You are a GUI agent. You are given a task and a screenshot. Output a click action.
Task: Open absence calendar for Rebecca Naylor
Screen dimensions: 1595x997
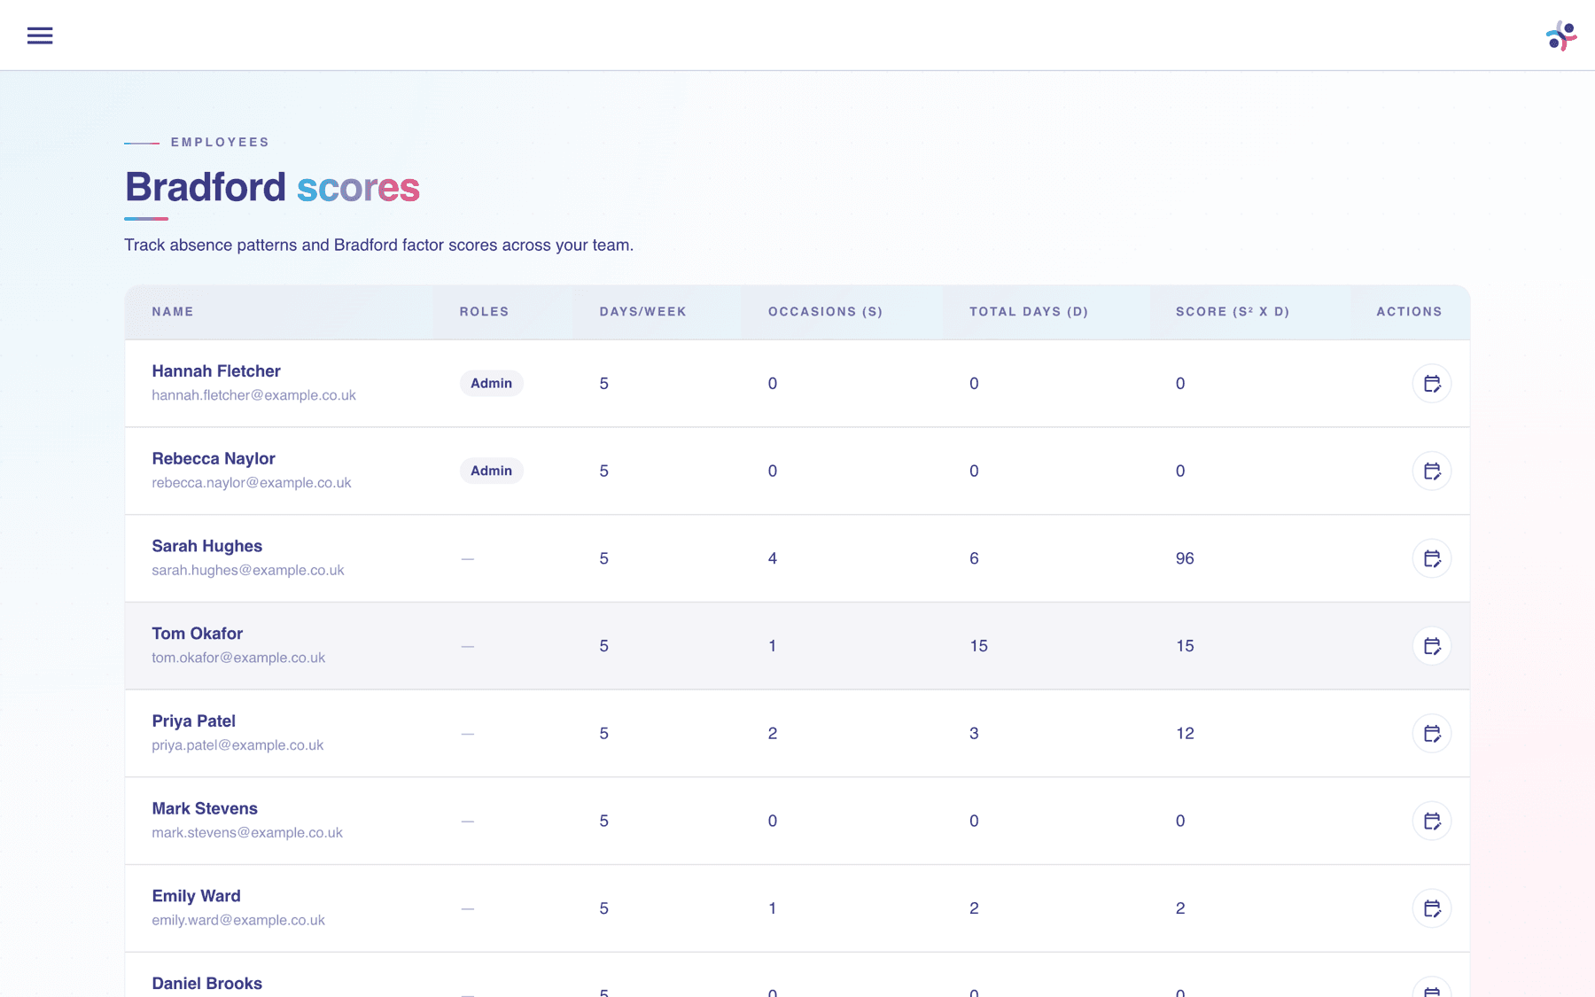point(1432,471)
